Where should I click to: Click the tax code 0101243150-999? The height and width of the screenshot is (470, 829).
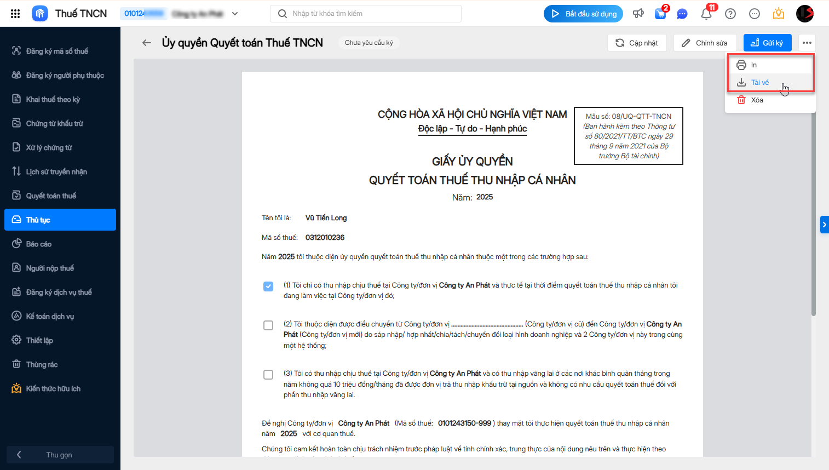point(465,423)
